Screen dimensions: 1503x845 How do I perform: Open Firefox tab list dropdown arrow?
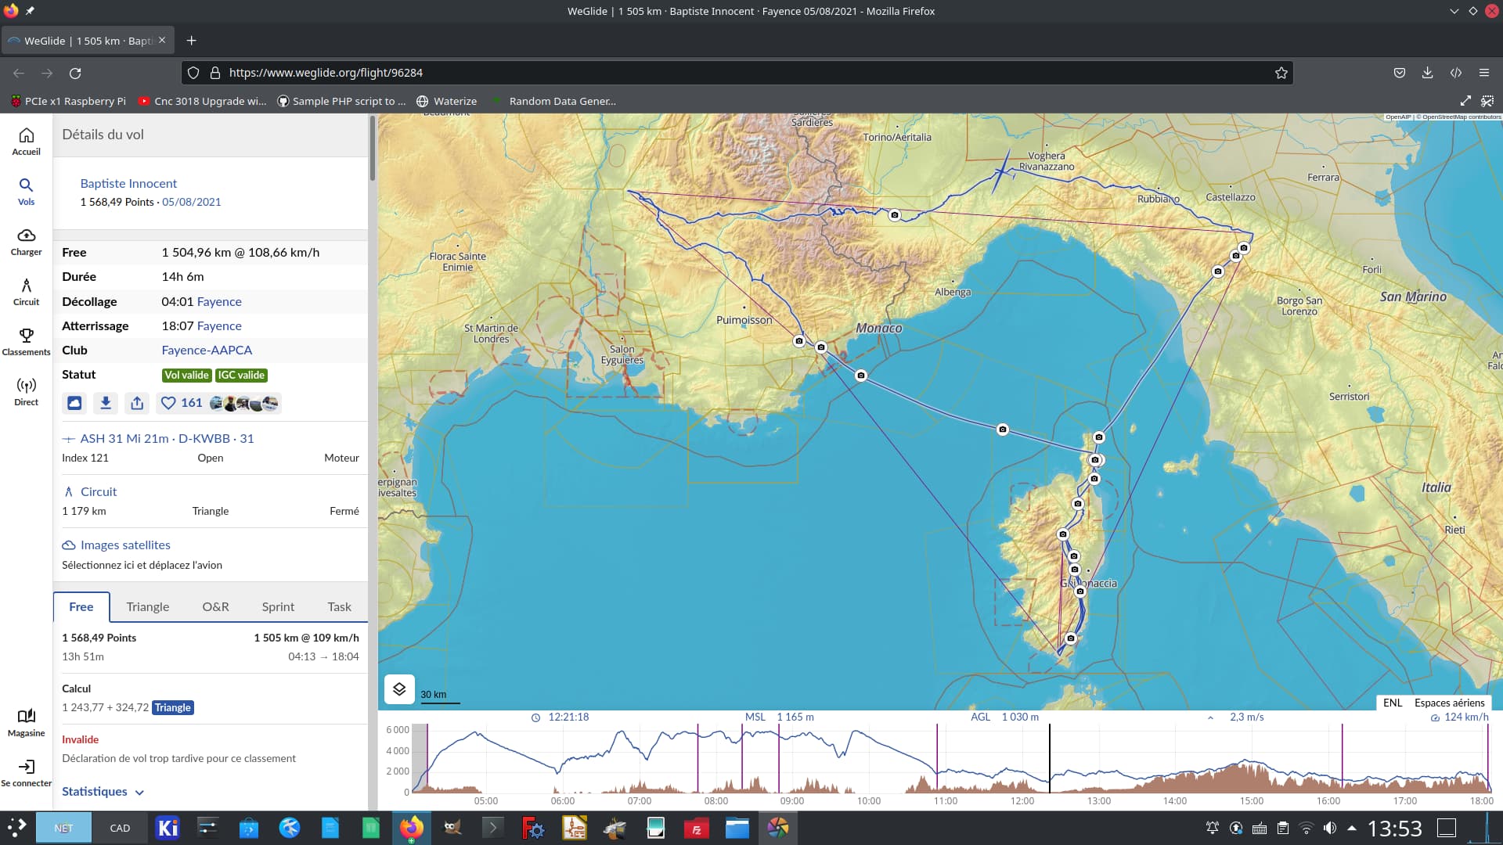(x=1454, y=11)
